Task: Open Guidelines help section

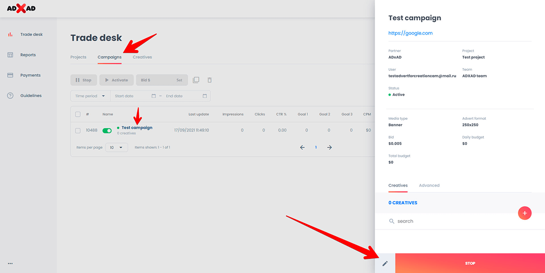Action: (x=30, y=96)
